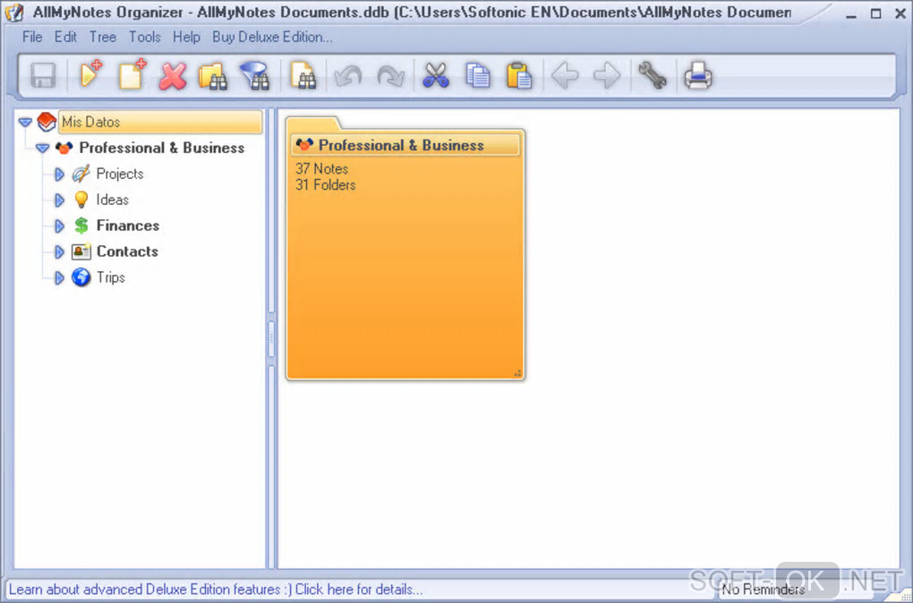This screenshot has height=603, width=913.
Task: Close the AllMyNotes Organizer window
Action: point(900,13)
